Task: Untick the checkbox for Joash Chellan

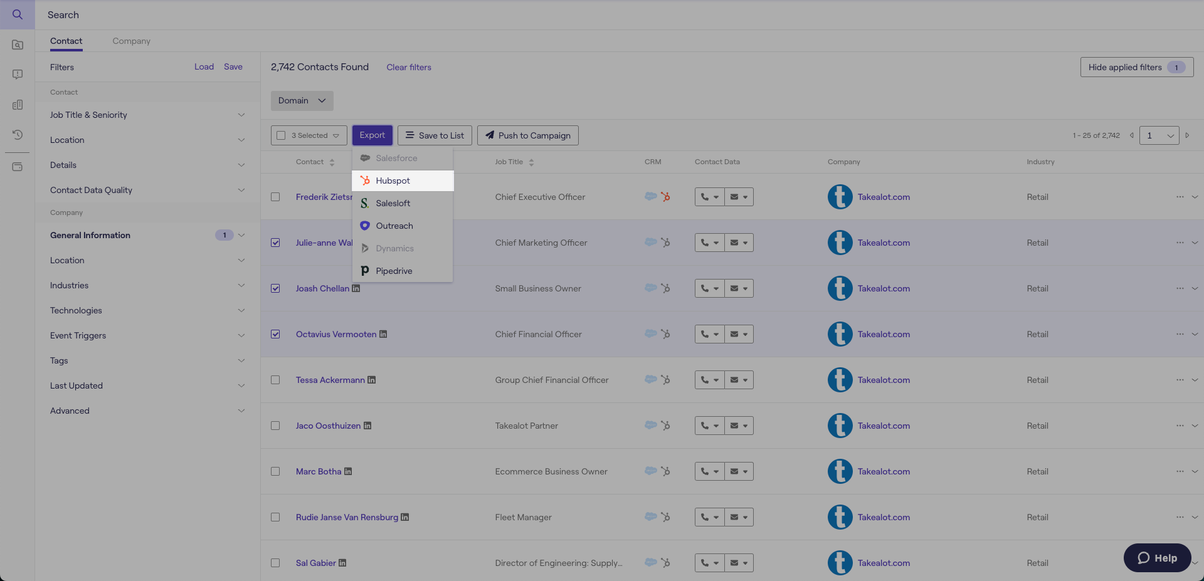Action: click(x=275, y=288)
